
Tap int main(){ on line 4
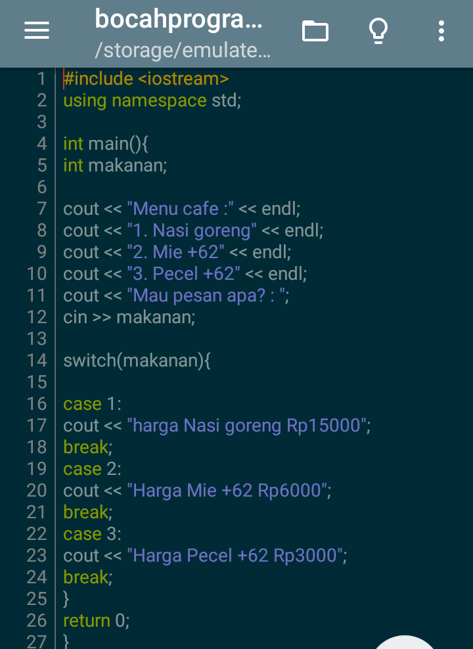pyautogui.click(x=105, y=143)
